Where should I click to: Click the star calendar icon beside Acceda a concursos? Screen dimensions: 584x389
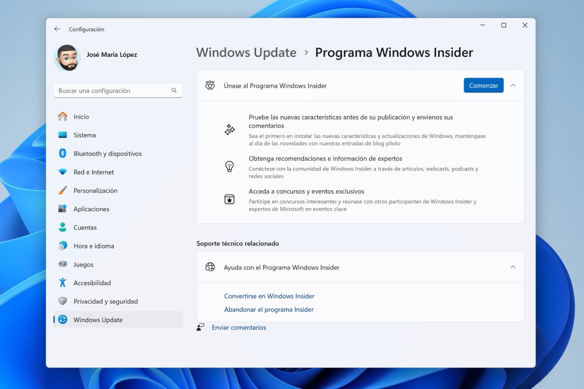230,200
